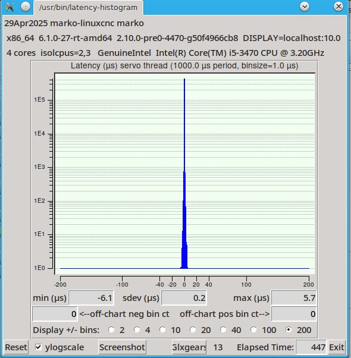Launch Glxgears load test
The image size is (351, 358).
189,347
